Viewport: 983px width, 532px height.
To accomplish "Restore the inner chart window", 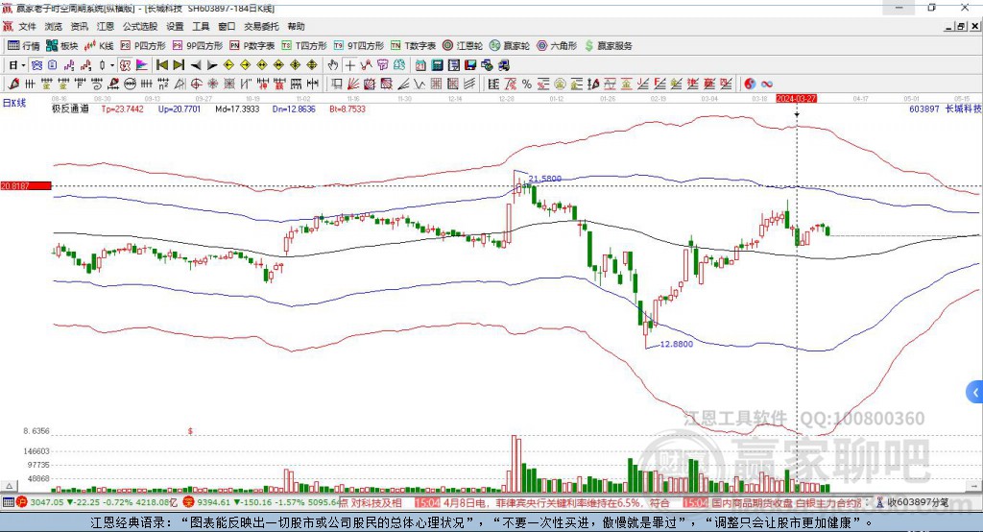I will point(961,26).
